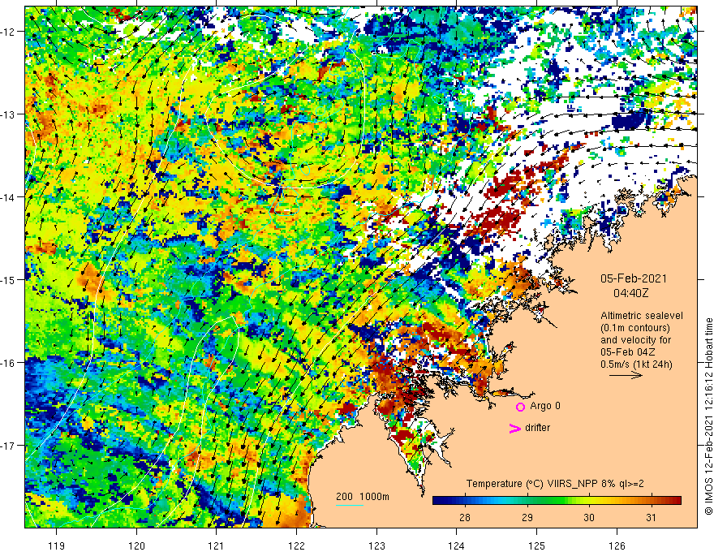Click the 'Temperature (°C) VIIRS_NPP 8% ql>=2' title

pyautogui.click(x=555, y=484)
